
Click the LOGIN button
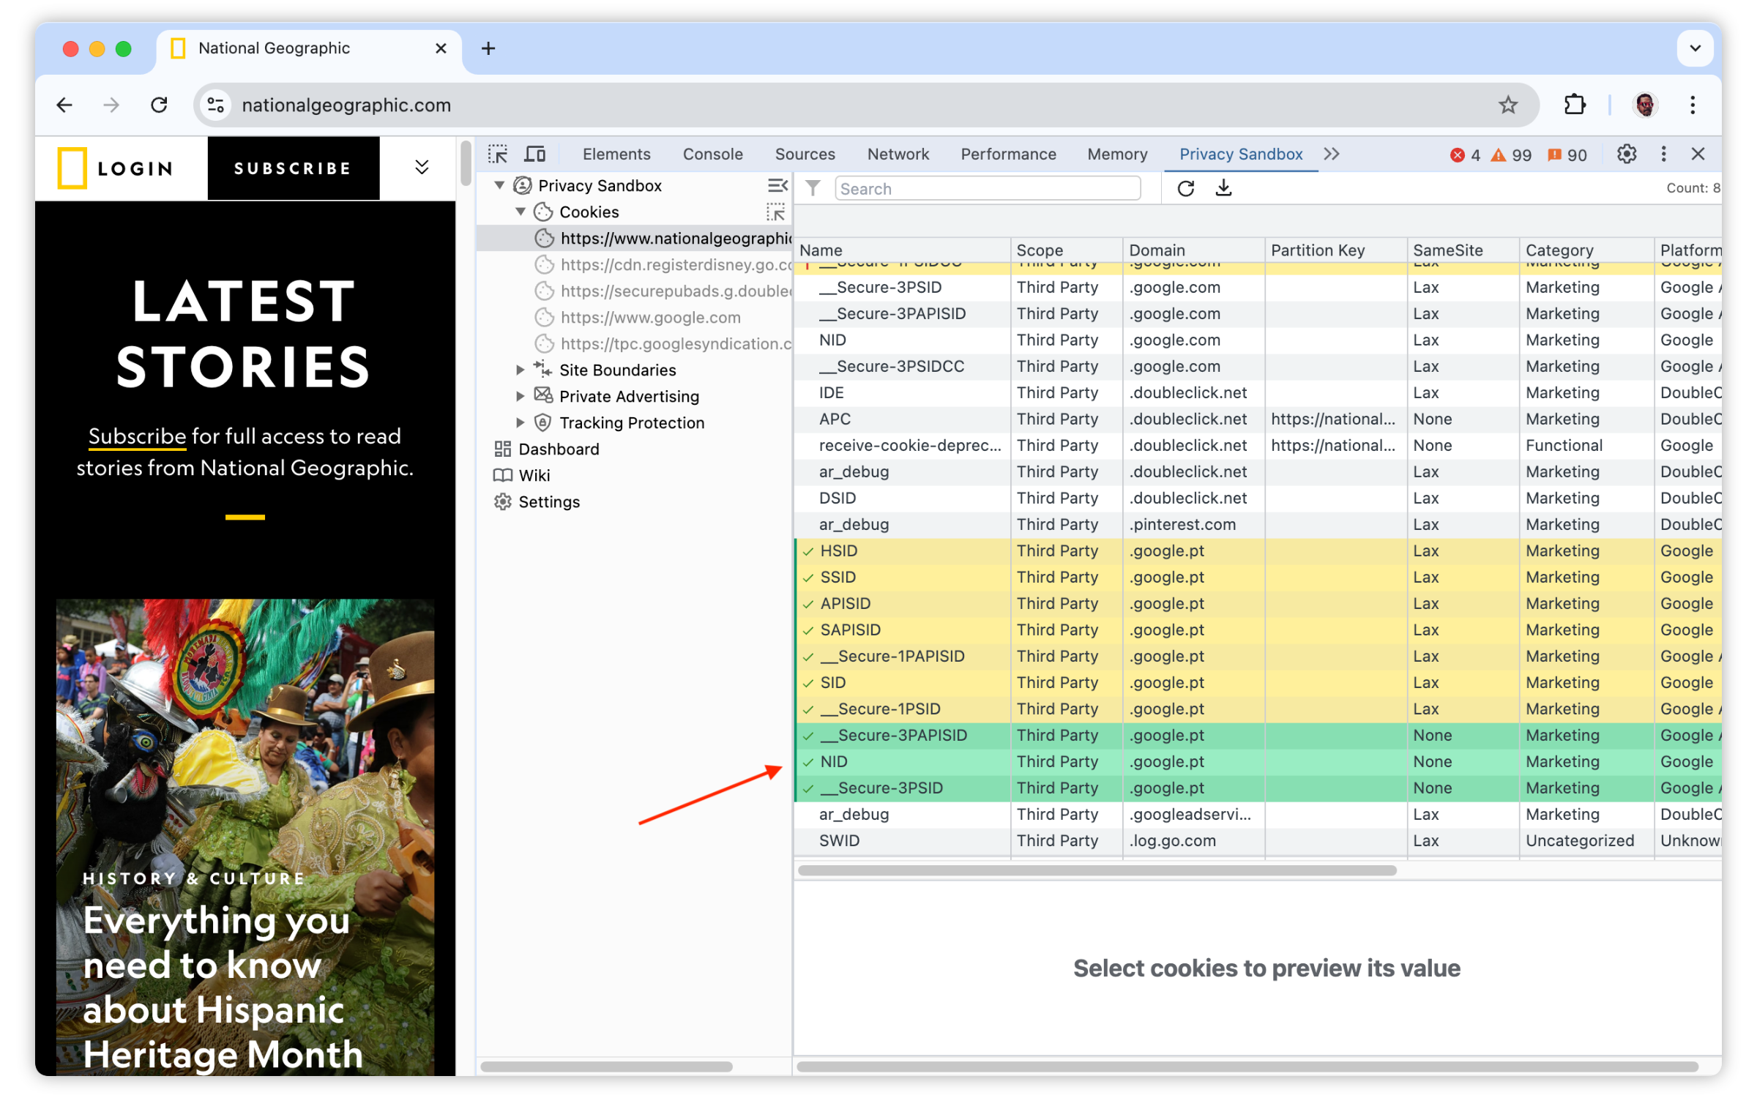(x=136, y=168)
